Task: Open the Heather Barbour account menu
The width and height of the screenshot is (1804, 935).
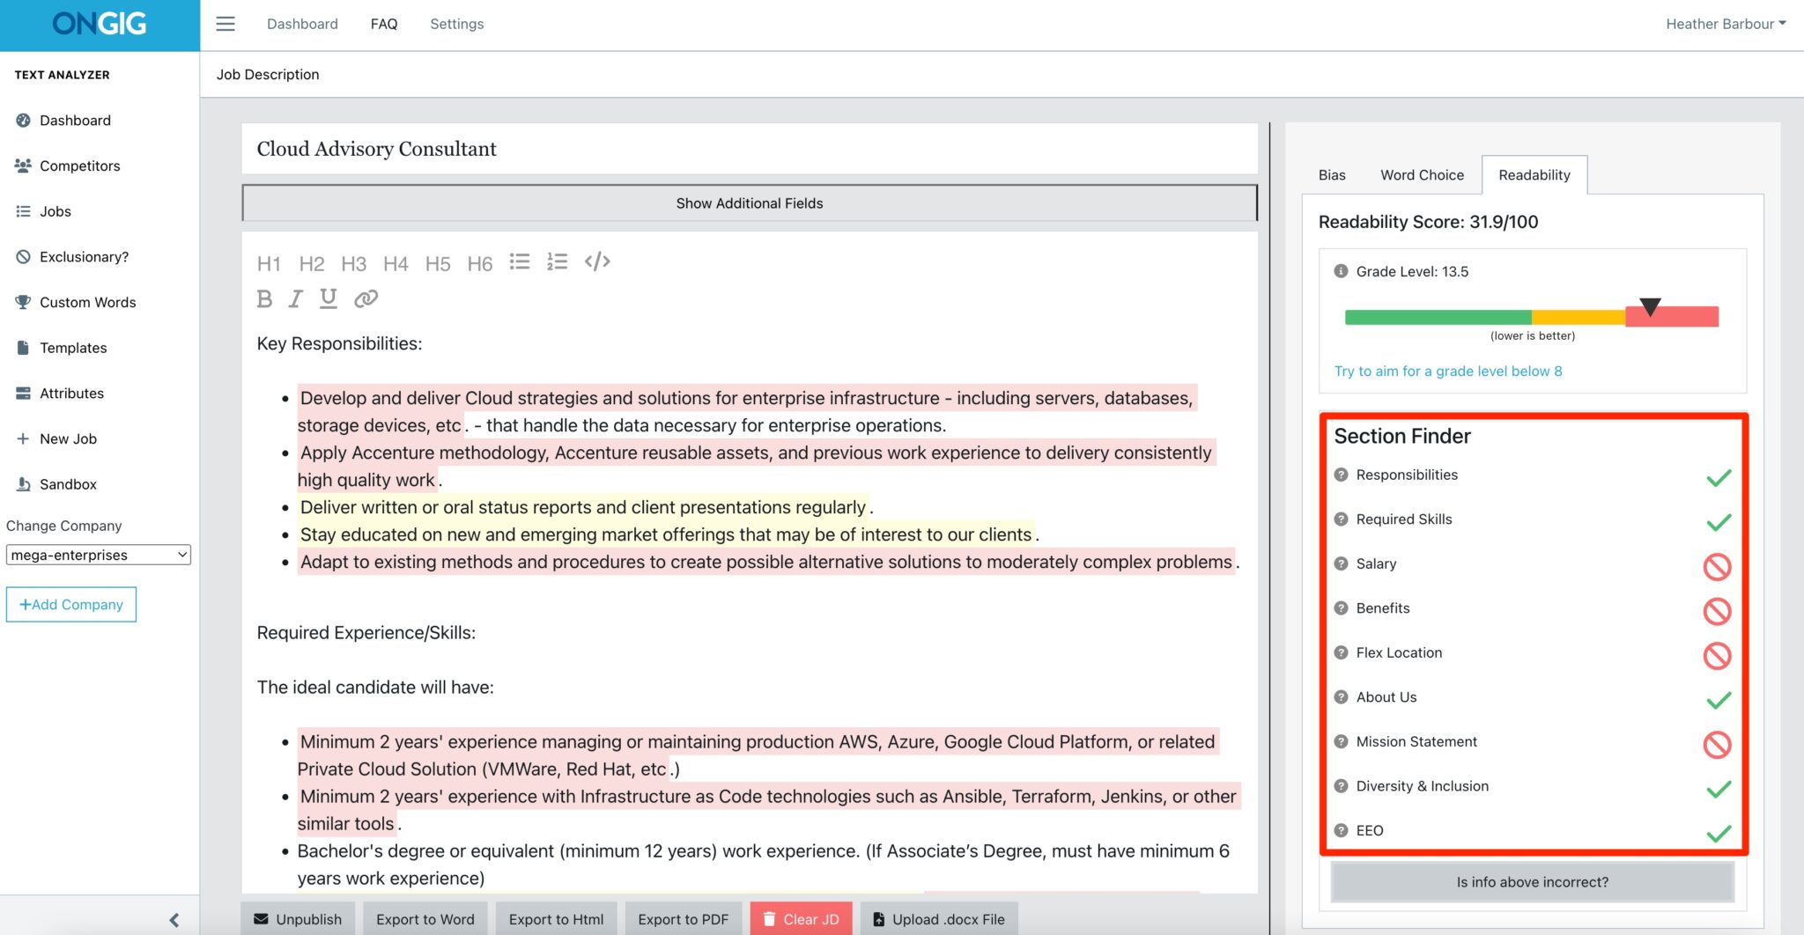Action: coord(1725,24)
